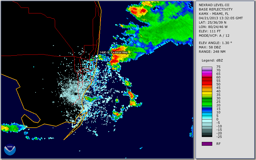The image size is (256, 160).
Task: Select the 'KAMX - MIAMI, FL' station text
Action: [x=214, y=14]
